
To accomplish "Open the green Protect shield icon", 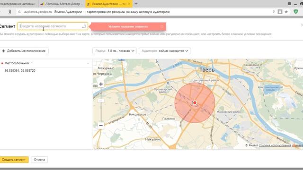I will point(295,11).
